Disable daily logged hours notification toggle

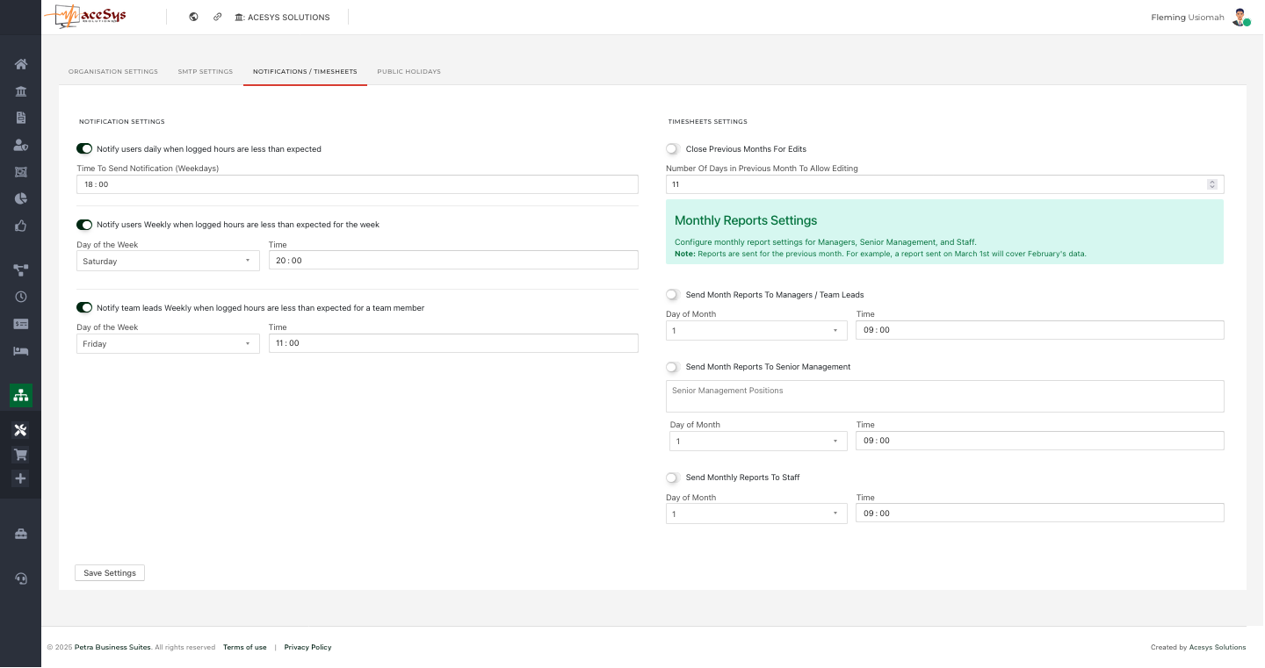[x=84, y=149]
